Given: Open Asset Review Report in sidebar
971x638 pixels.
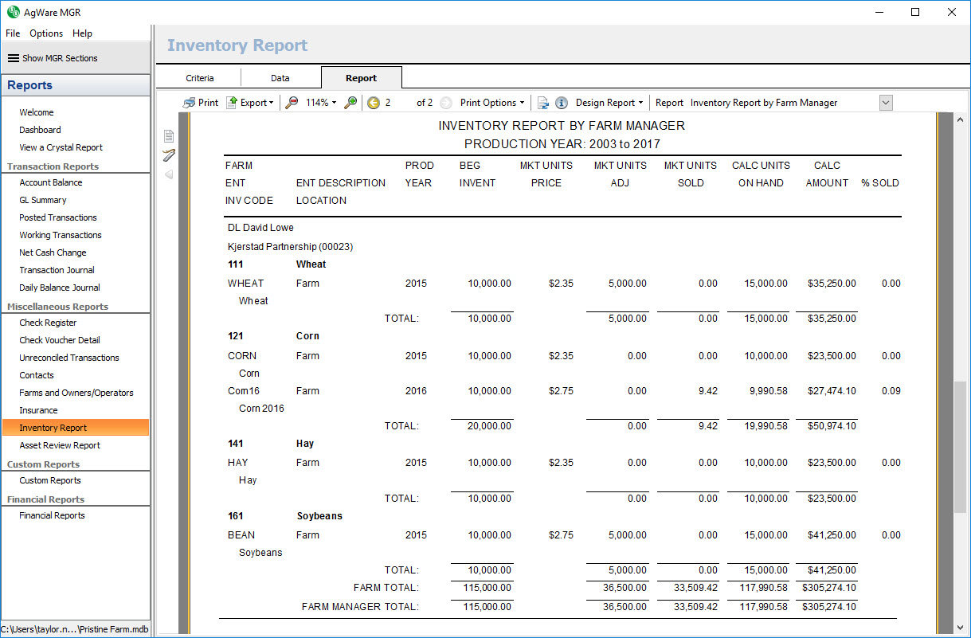Looking at the screenshot, I should [60, 445].
